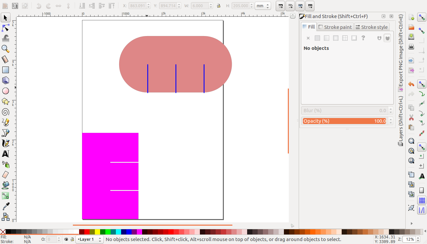
Task: Select the Selector arrow tool
Action: click(6, 17)
